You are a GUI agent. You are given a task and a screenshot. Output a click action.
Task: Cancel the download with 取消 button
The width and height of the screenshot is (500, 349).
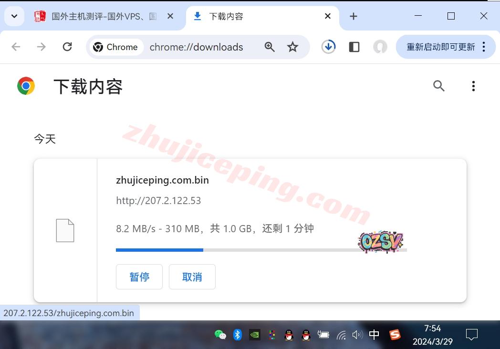(192, 277)
